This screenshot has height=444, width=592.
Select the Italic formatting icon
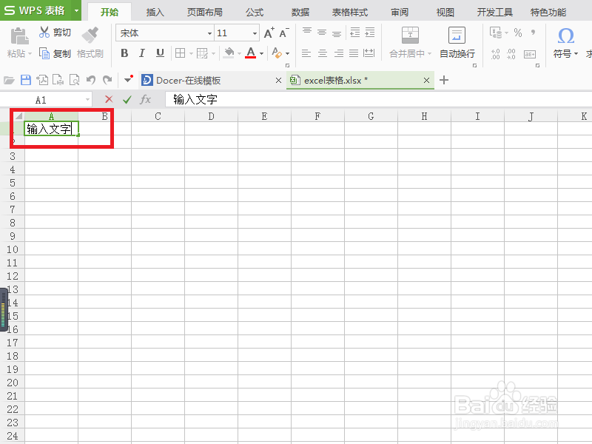click(141, 53)
